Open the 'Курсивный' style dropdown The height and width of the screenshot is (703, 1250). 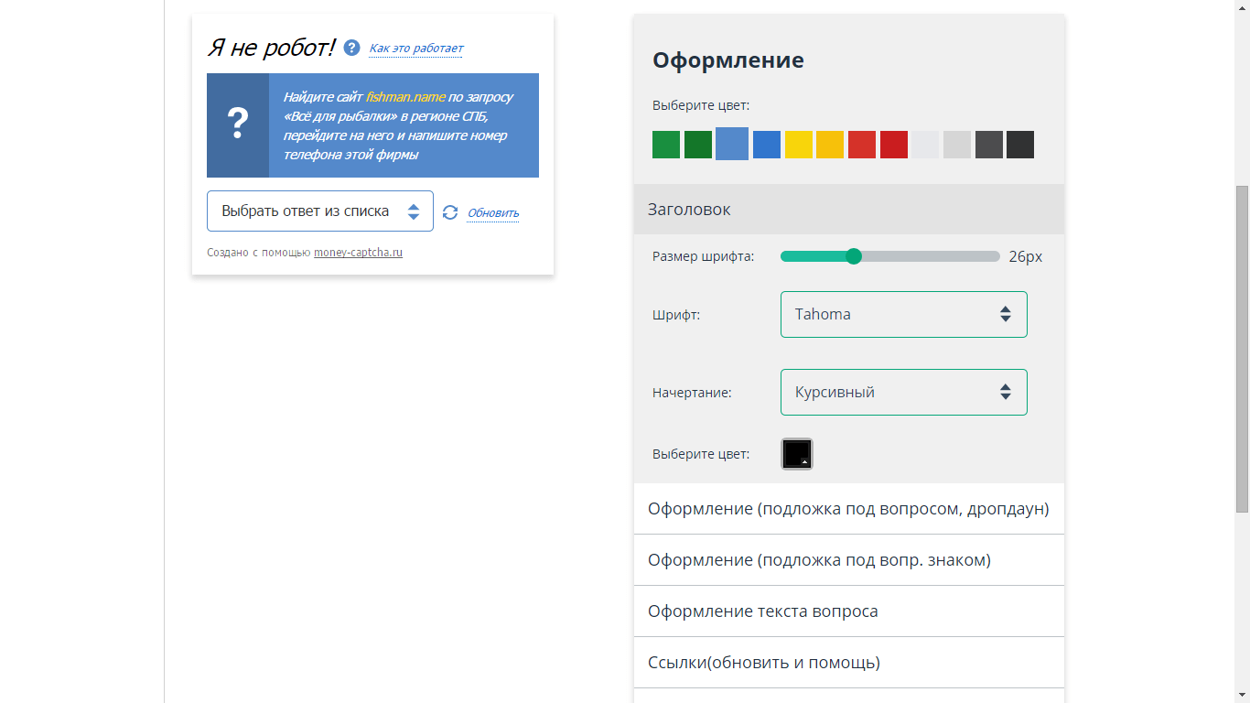[x=904, y=392]
